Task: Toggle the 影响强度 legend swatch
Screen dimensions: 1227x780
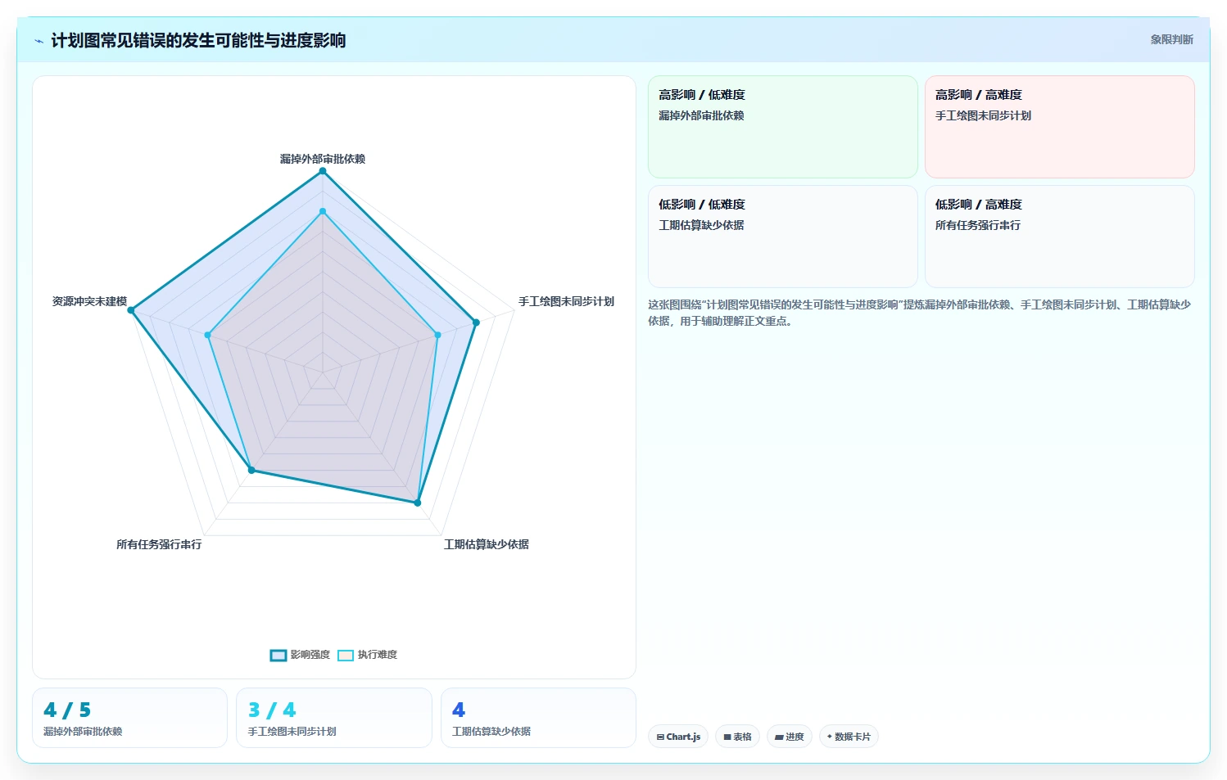Action: tap(278, 655)
